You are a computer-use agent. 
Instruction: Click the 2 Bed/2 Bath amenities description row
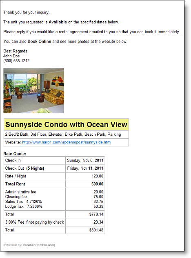pyautogui.click(x=66, y=135)
